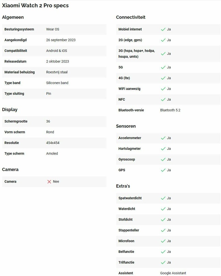Click the checkmark beside Hartslagmeter
The image size is (221, 276).
[x=163, y=149]
